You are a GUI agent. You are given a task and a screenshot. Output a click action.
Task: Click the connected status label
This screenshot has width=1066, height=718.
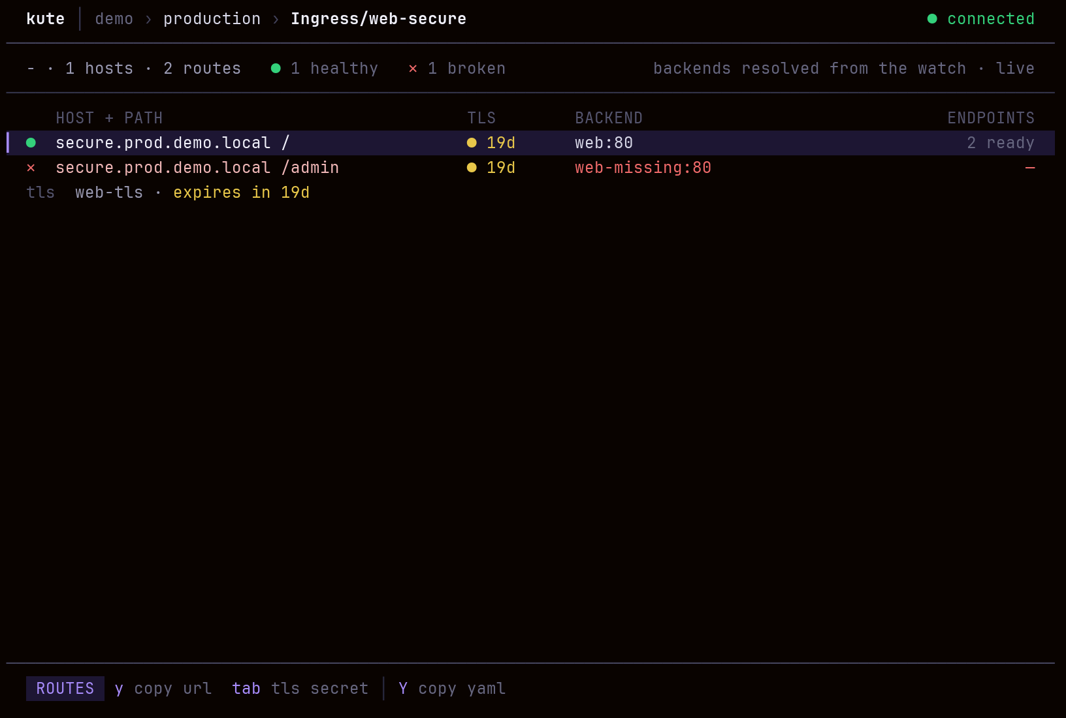[x=991, y=19]
